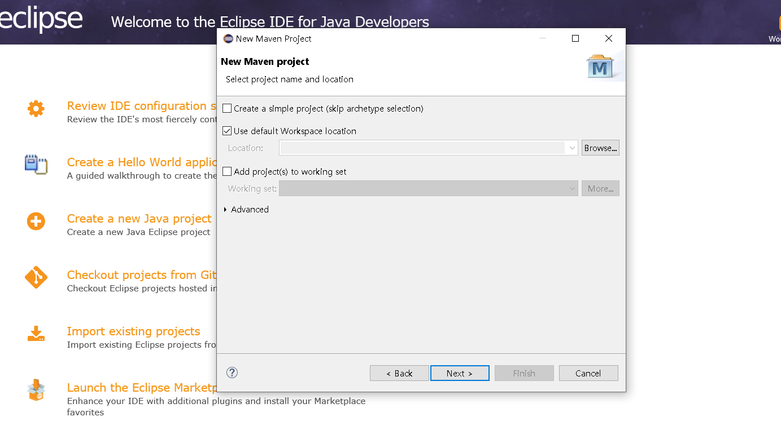
Task: Click the Browse... button
Action: [x=600, y=148]
